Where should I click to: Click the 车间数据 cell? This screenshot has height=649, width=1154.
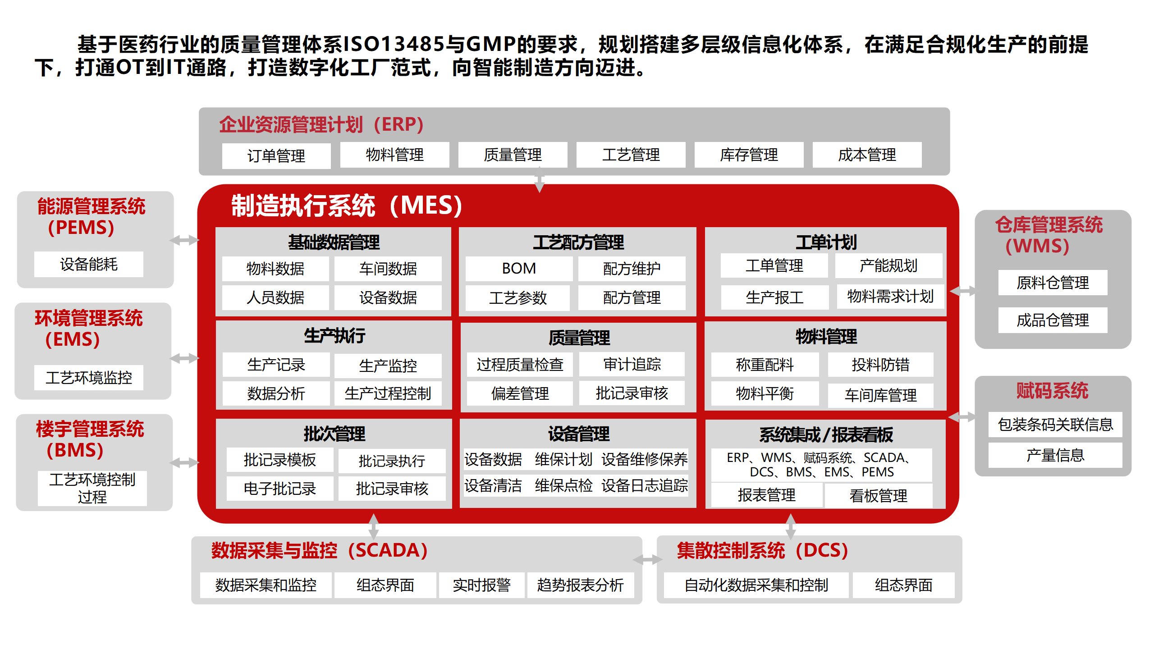coord(388,269)
